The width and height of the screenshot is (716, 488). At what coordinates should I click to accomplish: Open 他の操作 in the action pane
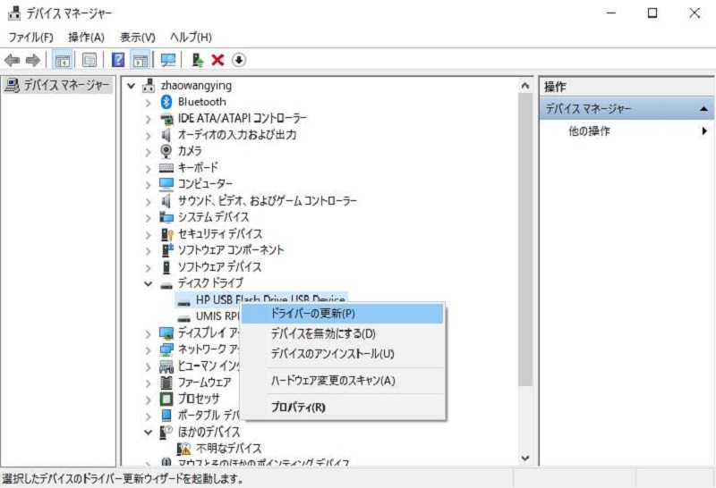[626, 131]
